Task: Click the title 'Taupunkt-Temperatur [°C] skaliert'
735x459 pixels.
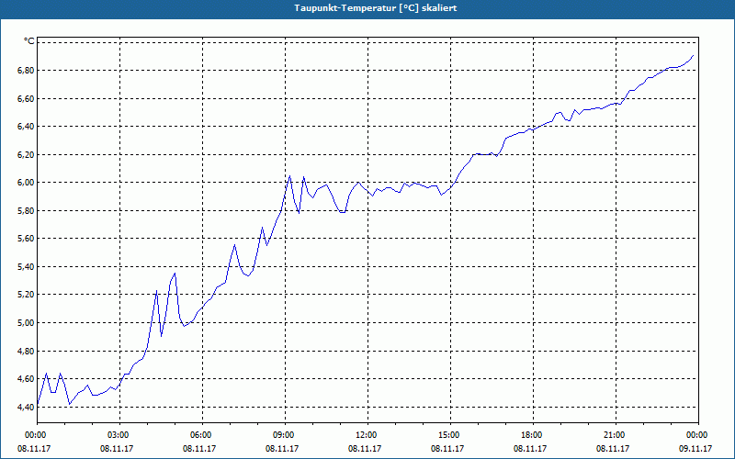Action: [376, 8]
